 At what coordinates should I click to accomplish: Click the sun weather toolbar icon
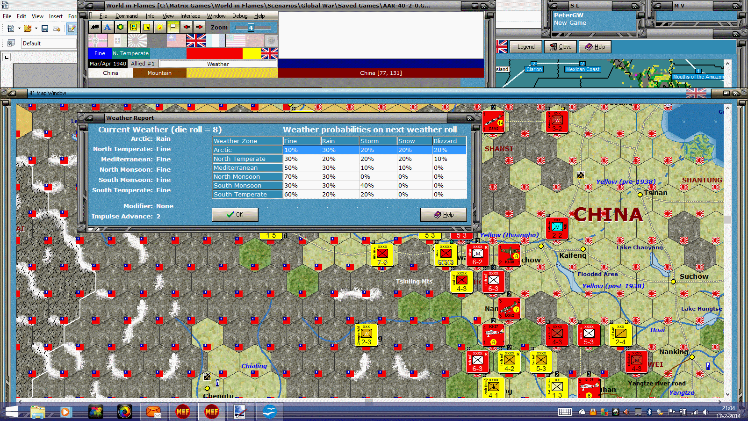[160, 27]
